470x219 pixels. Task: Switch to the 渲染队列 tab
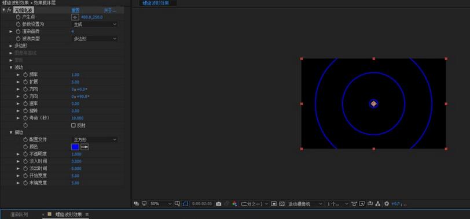click(19, 214)
